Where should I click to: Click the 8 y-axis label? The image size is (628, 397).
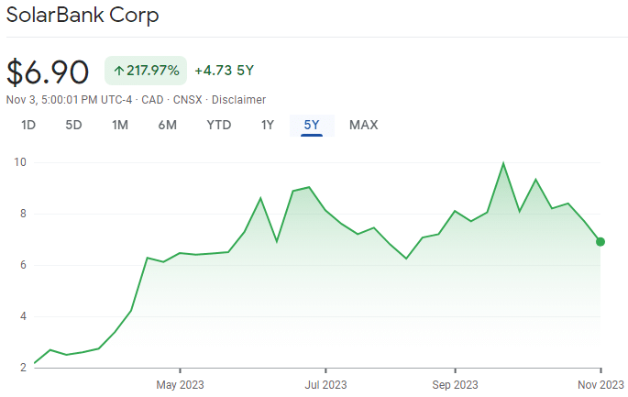23,214
